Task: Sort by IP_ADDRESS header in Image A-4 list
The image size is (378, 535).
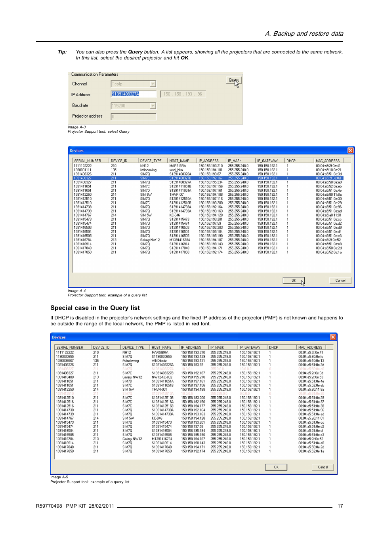Action: pos(212,161)
